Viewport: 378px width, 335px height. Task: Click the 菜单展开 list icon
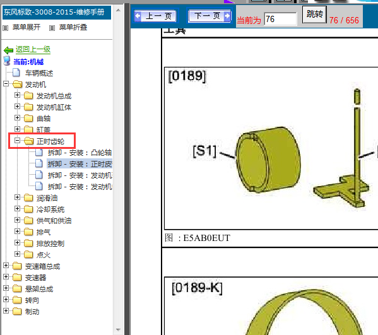pos(5,28)
